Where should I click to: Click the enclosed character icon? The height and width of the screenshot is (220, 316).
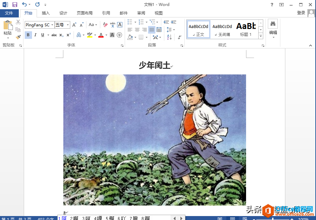(119, 35)
